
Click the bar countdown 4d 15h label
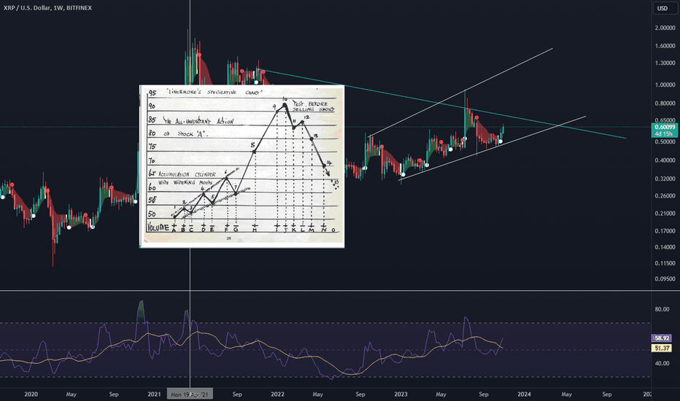pos(665,134)
